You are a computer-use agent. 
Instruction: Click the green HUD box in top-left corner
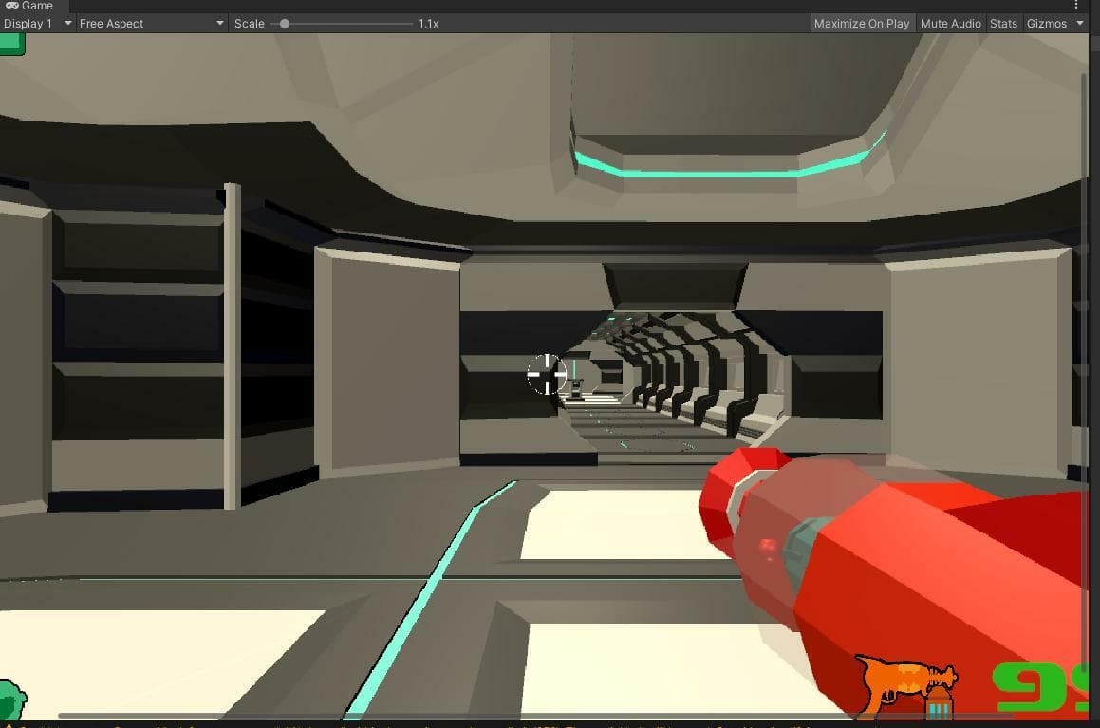click(x=12, y=44)
